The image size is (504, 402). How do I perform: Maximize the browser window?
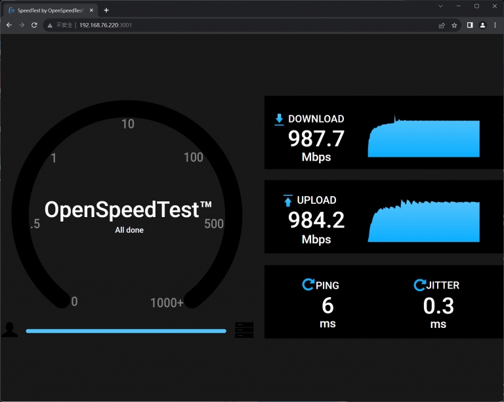tap(476, 6)
